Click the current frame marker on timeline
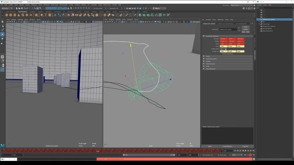The height and width of the screenshot is (165, 294). pos(98,151)
